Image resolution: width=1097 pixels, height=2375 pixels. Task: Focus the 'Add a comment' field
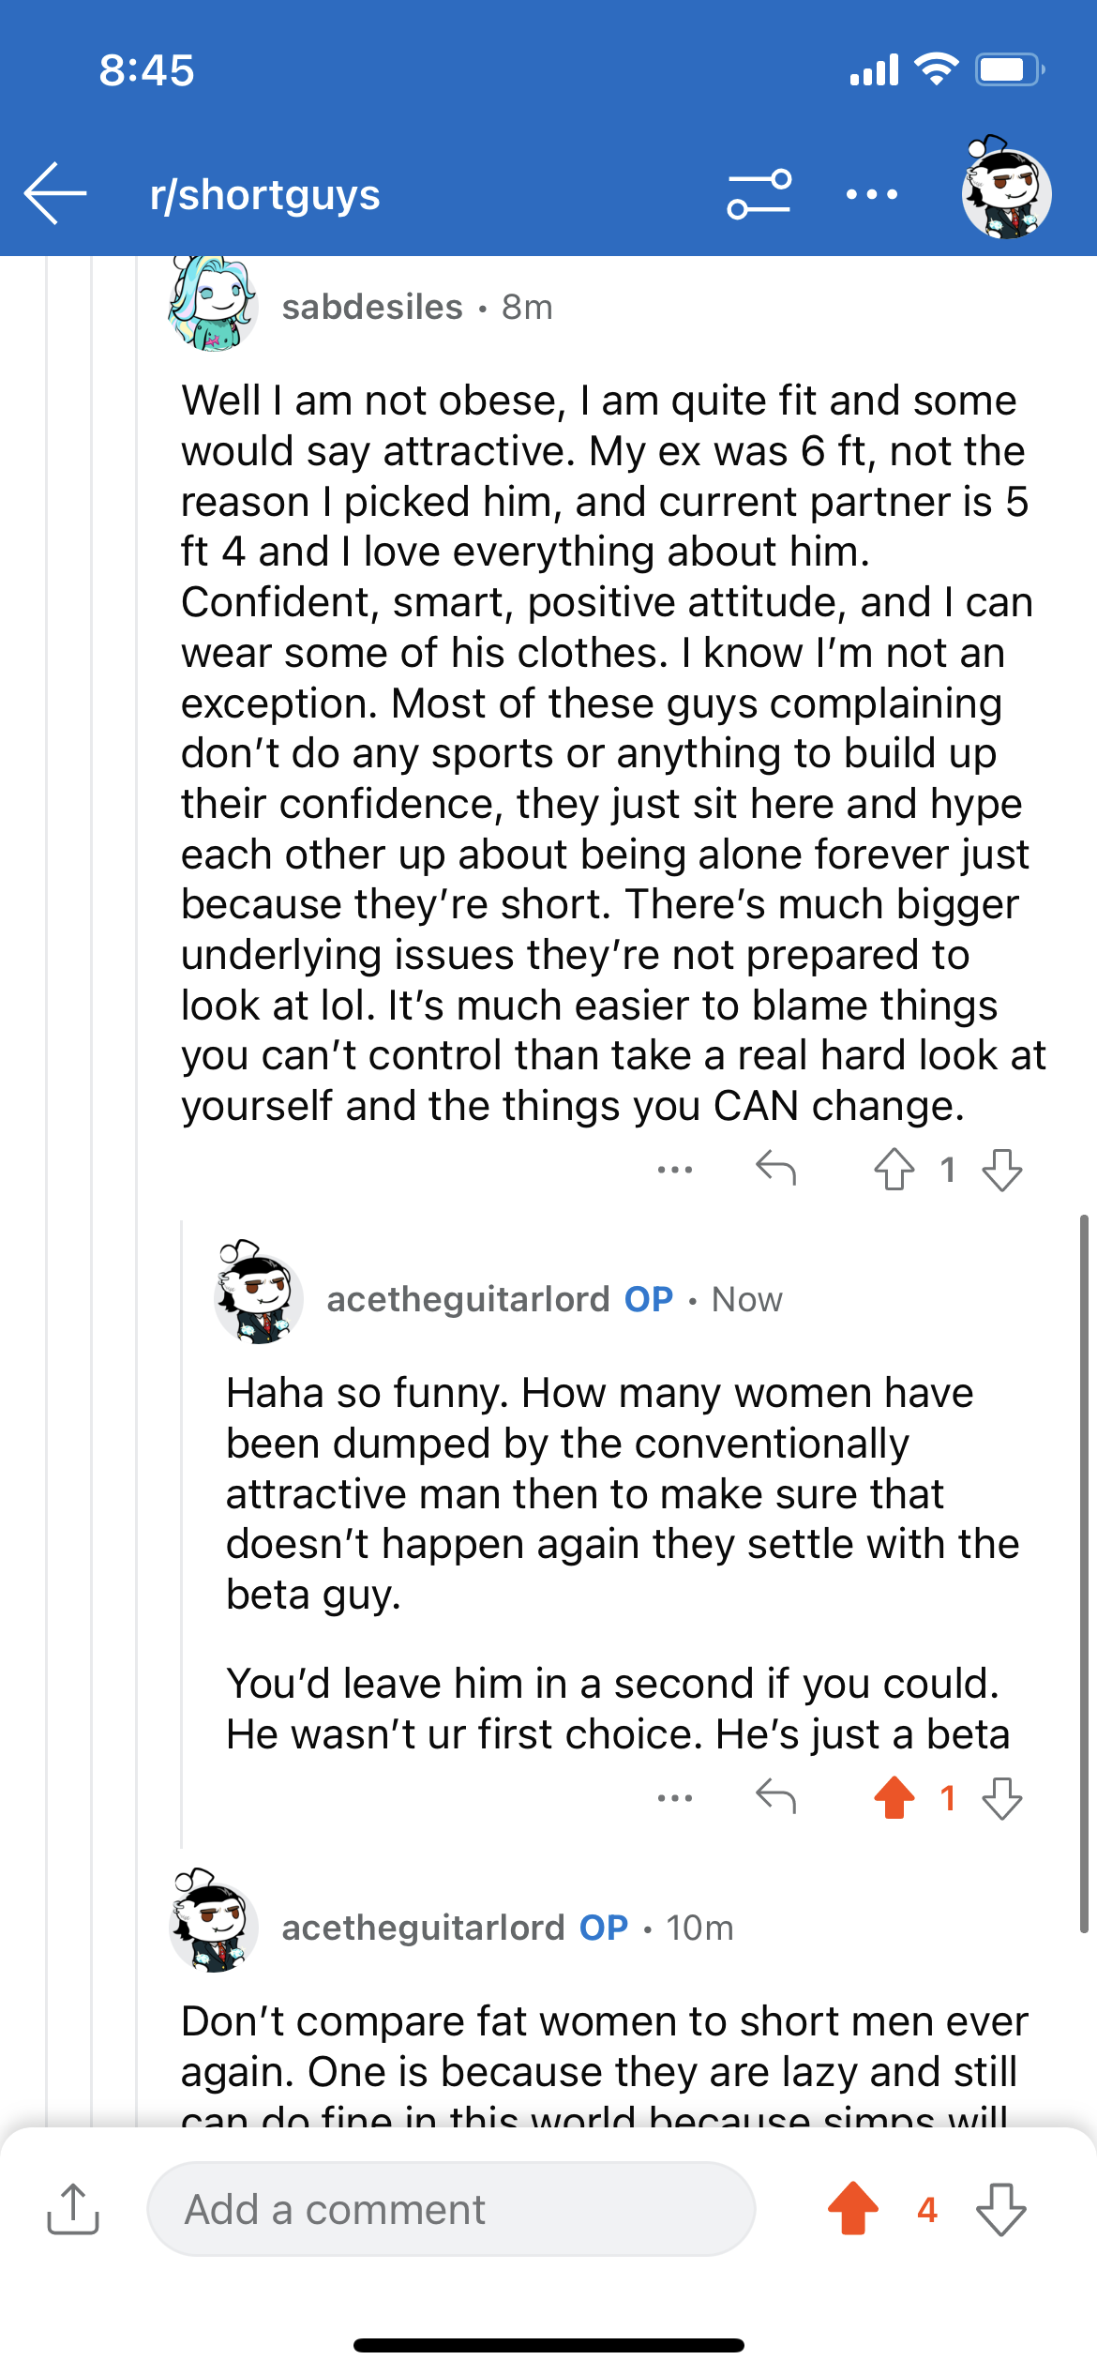click(x=451, y=2209)
